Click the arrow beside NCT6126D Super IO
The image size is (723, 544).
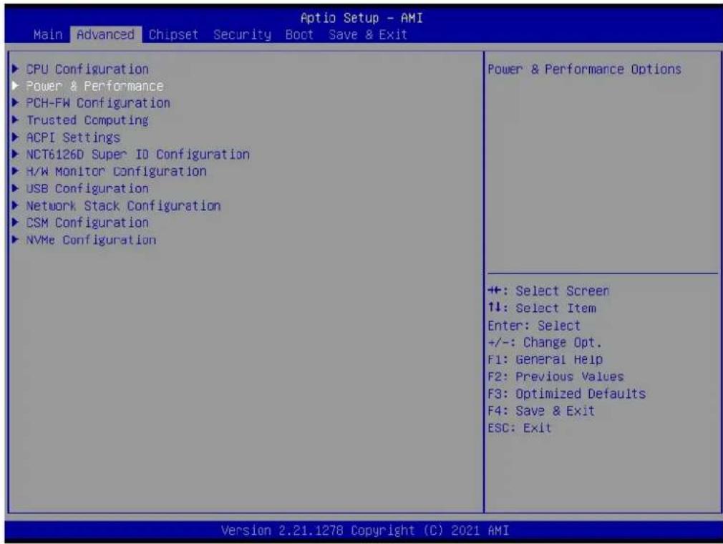(15, 154)
